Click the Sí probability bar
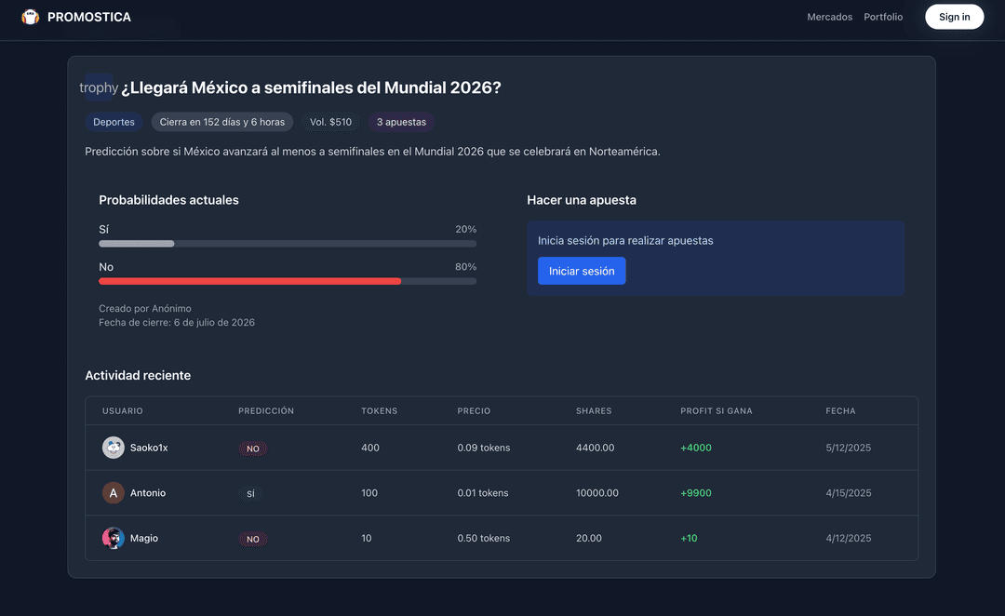1005x616 pixels. click(x=288, y=244)
